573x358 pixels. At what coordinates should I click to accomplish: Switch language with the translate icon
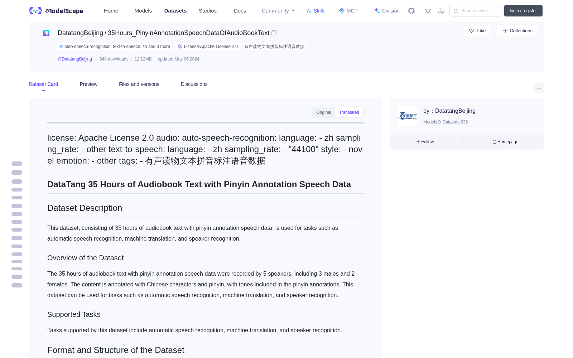[x=441, y=11]
